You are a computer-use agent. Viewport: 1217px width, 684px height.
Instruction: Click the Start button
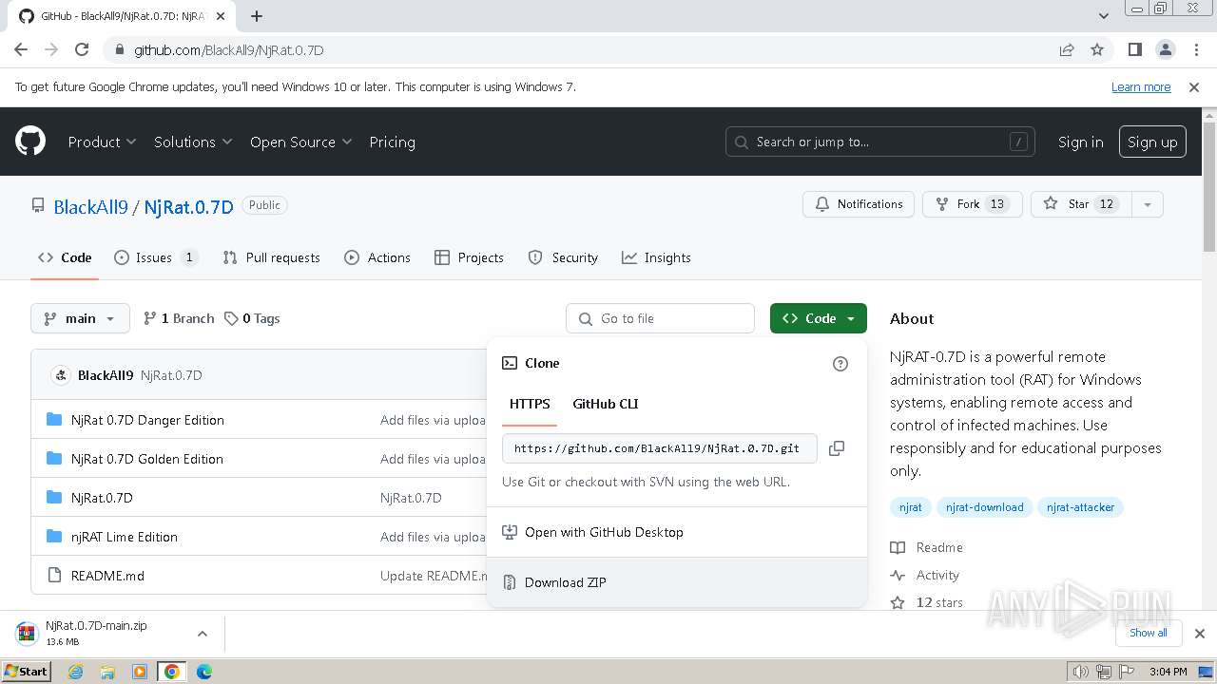click(x=26, y=672)
